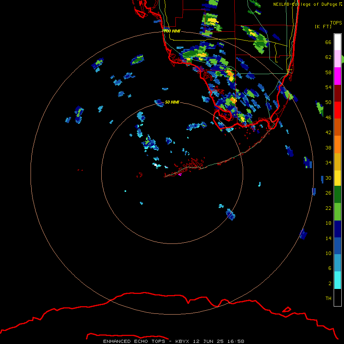Image resolution: width=344 pixels, height=344 pixels.
Task: Pick the medium blue legend swatch
Action: [338, 246]
